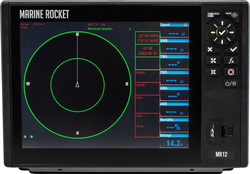Select the VMG data panel header
250x174 pixels.
175,40
